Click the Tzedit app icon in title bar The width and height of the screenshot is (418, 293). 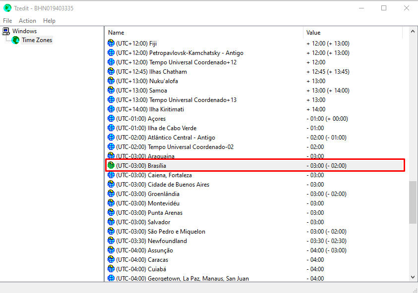[x=7, y=8]
